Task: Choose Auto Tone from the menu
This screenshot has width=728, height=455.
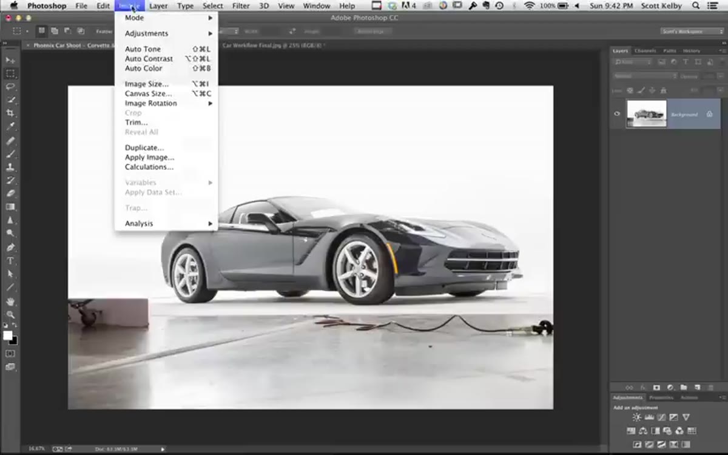Action: (x=166, y=49)
